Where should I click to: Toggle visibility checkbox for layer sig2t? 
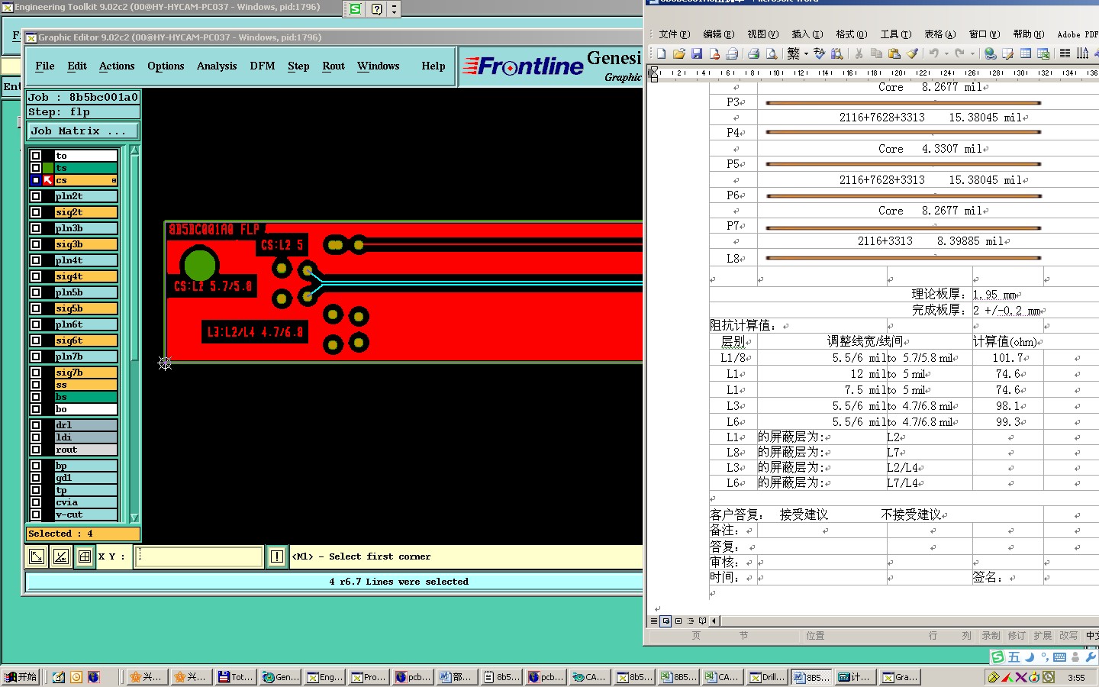(36, 212)
